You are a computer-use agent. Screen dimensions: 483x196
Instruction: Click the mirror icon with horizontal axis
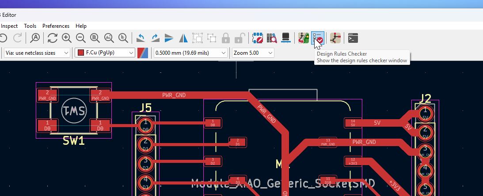[x=169, y=38]
